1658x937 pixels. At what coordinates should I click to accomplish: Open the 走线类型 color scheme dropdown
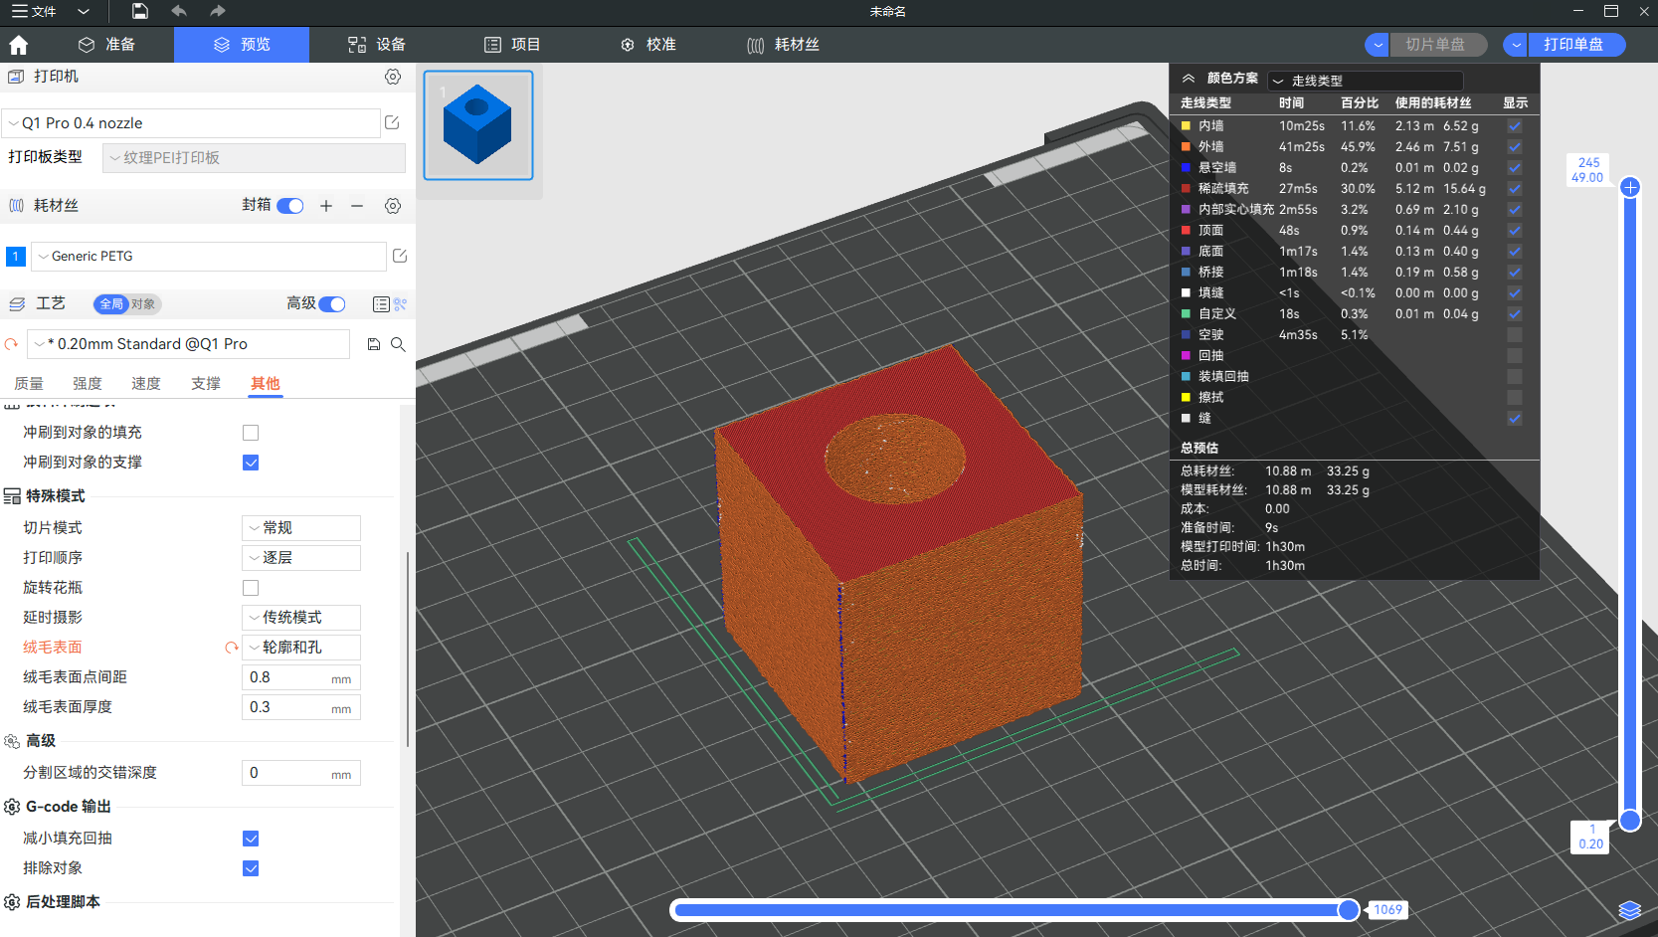(1365, 81)
